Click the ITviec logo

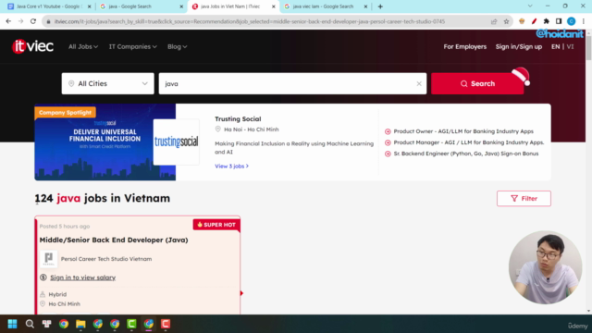click(32, 46)
